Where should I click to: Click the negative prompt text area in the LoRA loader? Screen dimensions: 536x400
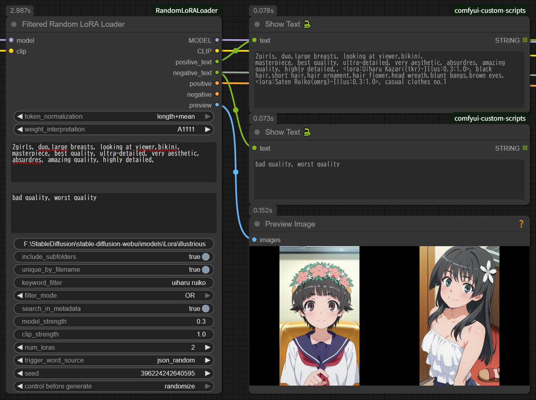[x=114, y=213]
